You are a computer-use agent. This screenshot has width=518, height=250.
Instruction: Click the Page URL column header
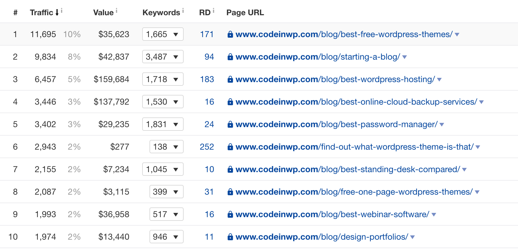245,12
